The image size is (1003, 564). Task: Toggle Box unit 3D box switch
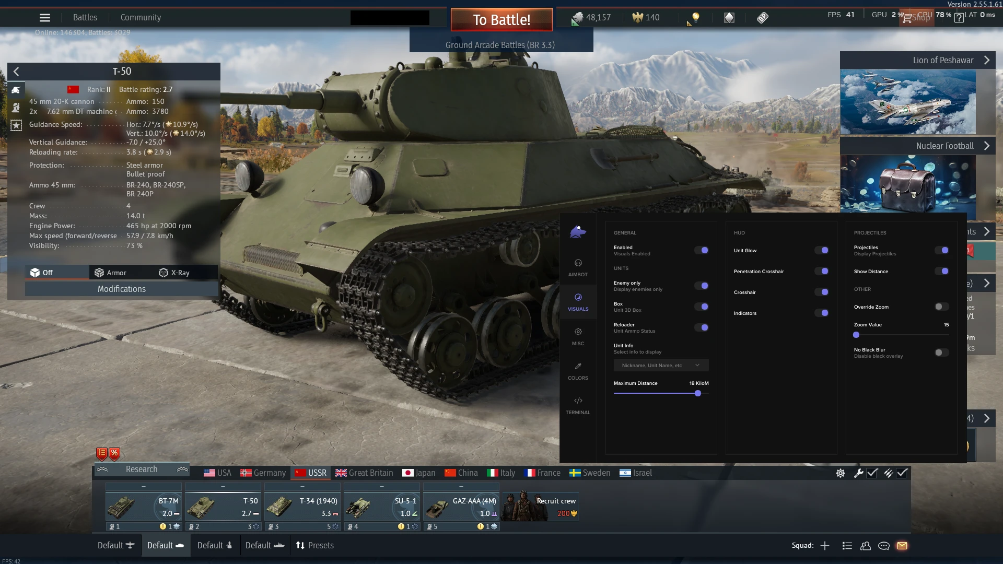702,307
